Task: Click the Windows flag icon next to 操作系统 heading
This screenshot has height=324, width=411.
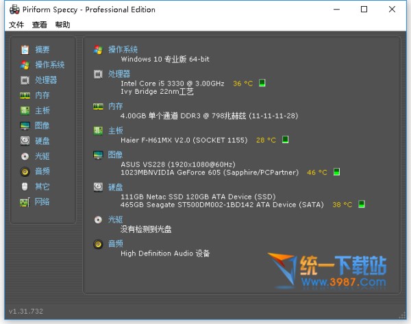Action: click(98, 49)
